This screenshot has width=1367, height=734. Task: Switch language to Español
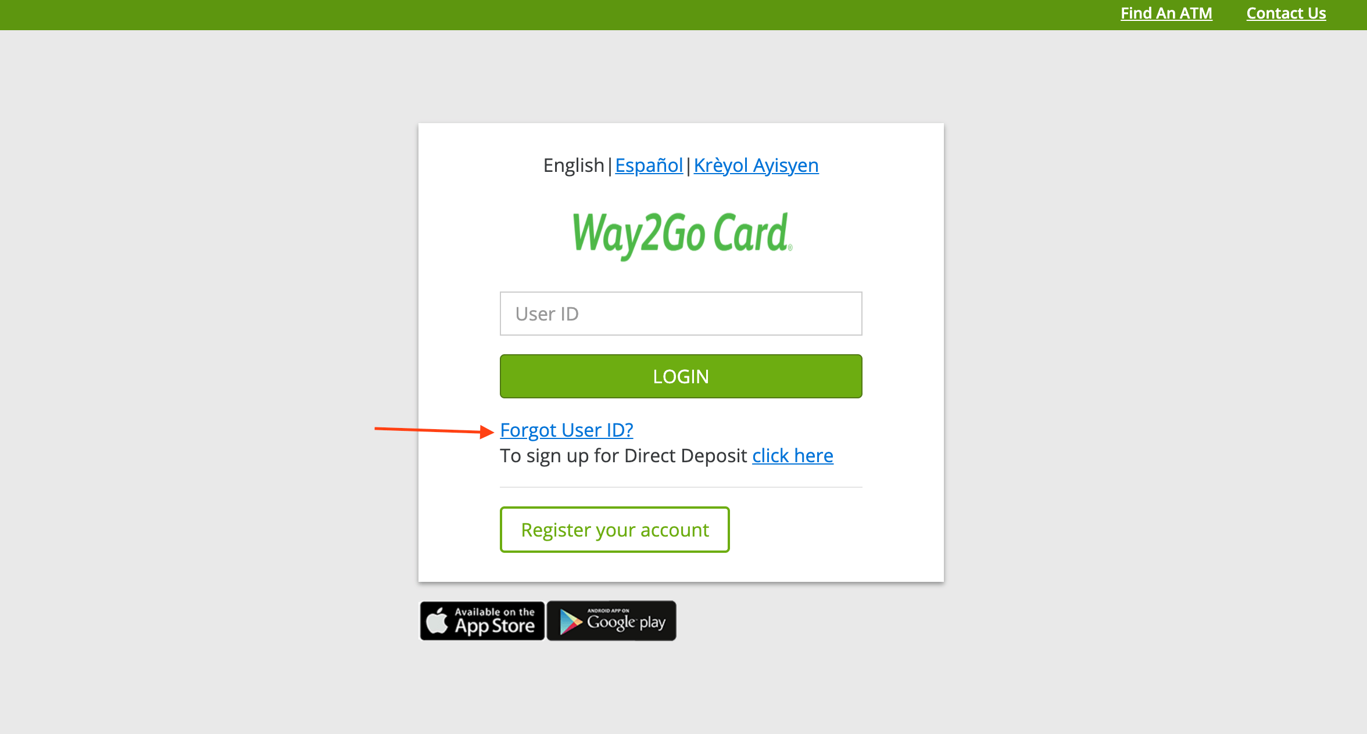(x=649, y=165)
